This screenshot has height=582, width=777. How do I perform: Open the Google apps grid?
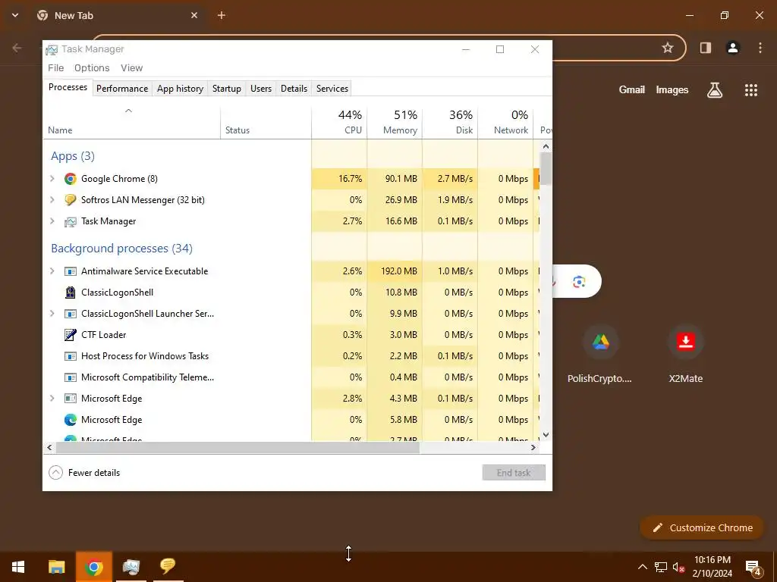(x=750, y=90)
